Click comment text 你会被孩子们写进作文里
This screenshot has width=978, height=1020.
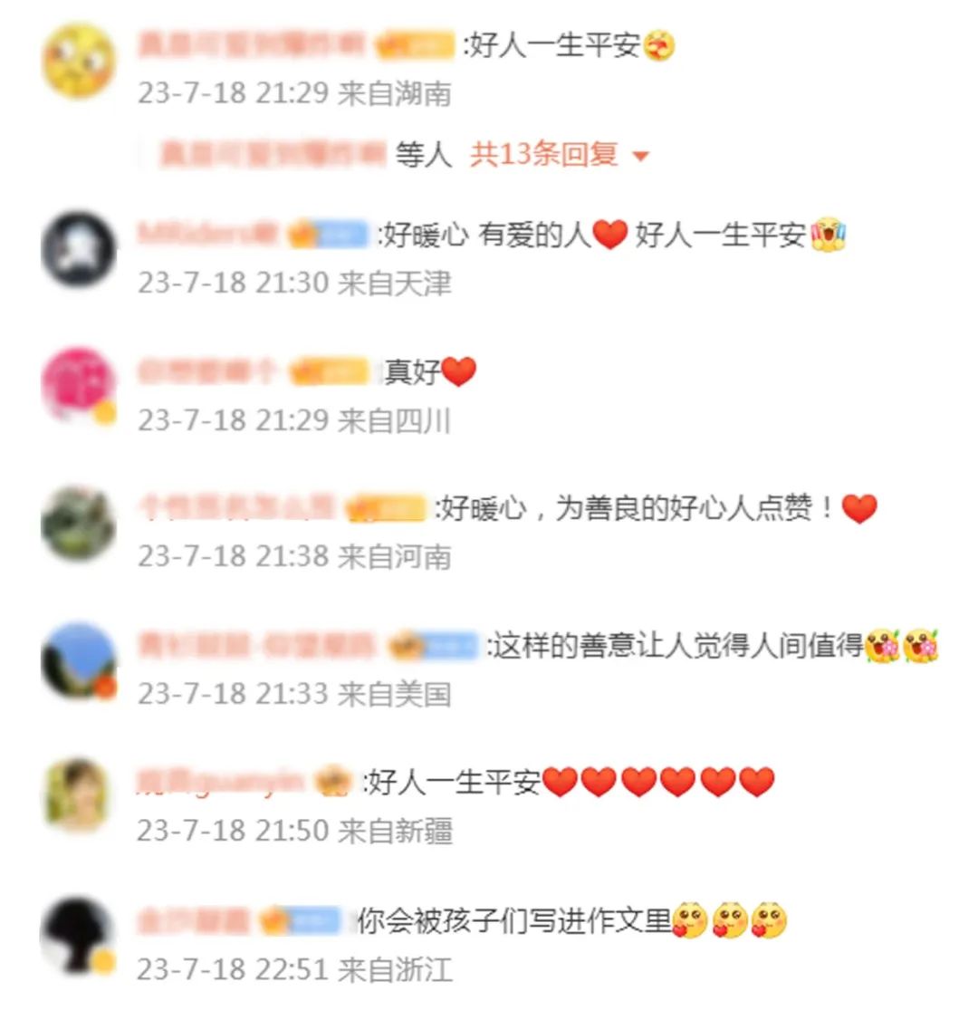[x=514, y=920]
